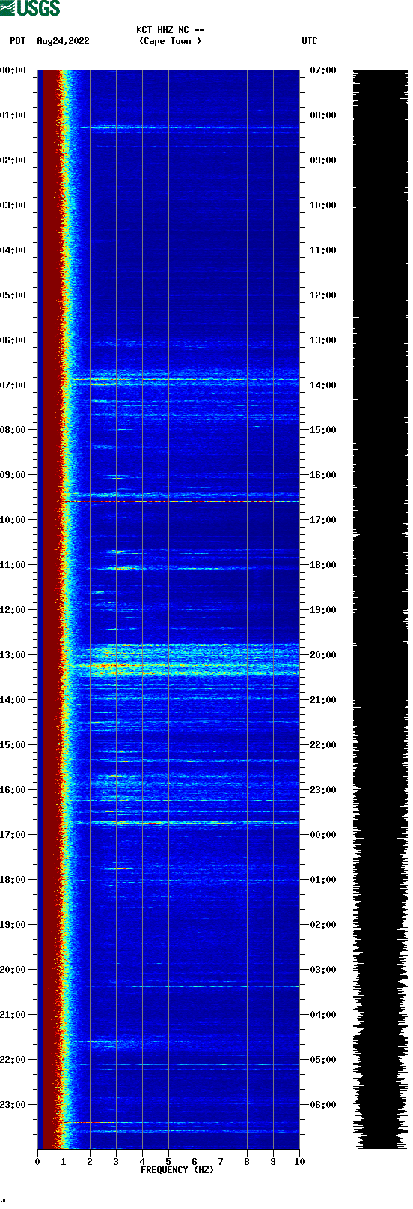Click the '22:00' PDT time label

pyautogui.click(x=13, y=1060)
